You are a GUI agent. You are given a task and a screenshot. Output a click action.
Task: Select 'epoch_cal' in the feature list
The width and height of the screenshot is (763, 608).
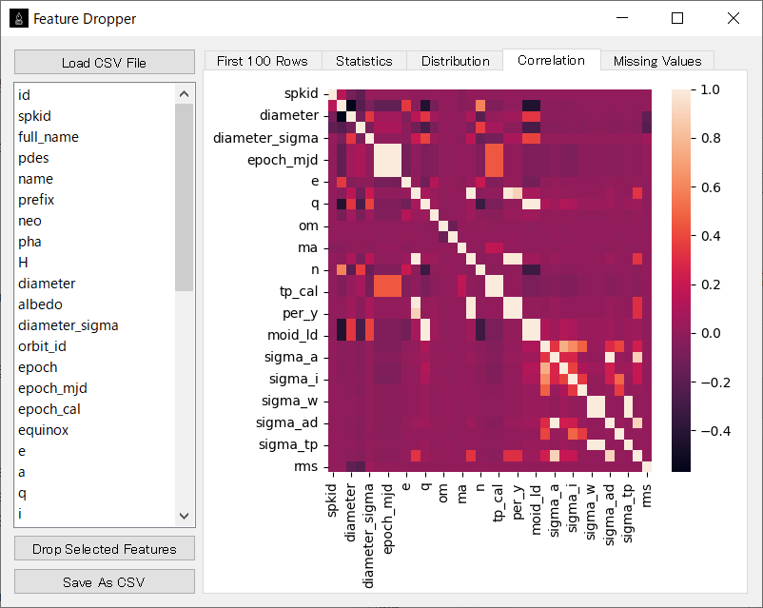pos(95,409)
